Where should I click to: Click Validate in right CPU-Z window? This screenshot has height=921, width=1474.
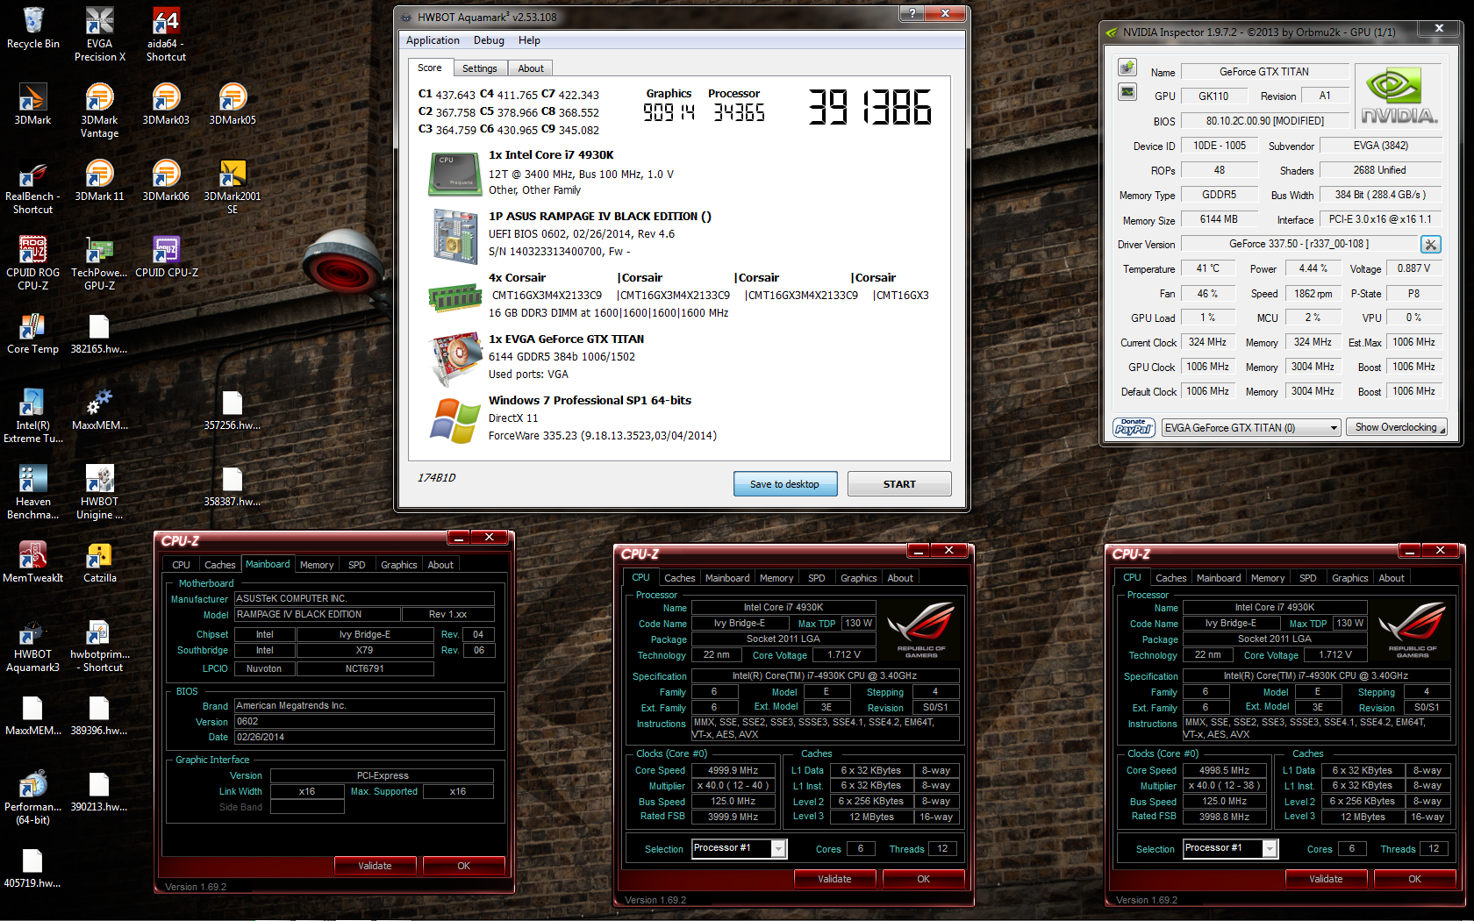coord(1327,879)
